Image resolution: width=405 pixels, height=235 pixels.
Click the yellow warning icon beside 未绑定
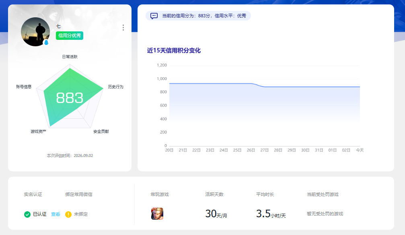[x=68, y=214]
